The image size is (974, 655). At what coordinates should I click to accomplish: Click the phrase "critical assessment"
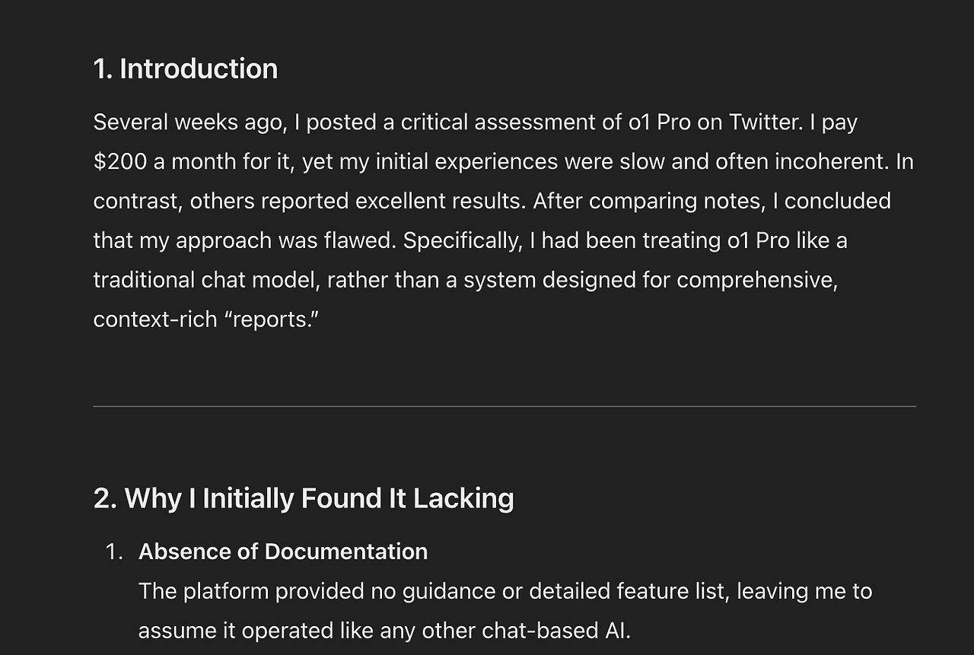point(498,122)
